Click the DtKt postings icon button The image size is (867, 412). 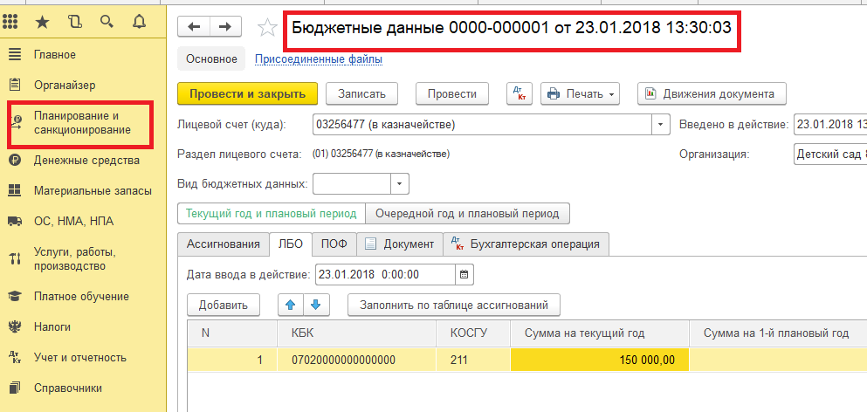pos(519,93)
